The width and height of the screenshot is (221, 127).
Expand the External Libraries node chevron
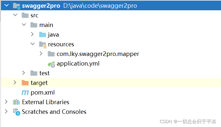(6, 102)
